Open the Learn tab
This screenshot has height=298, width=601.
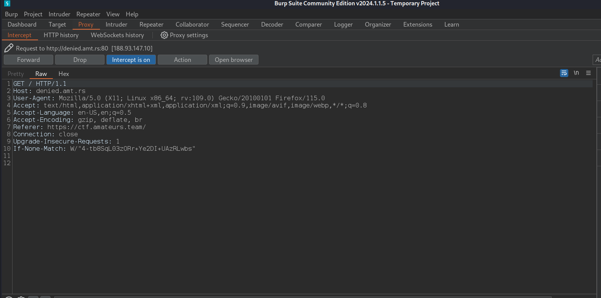452,24
